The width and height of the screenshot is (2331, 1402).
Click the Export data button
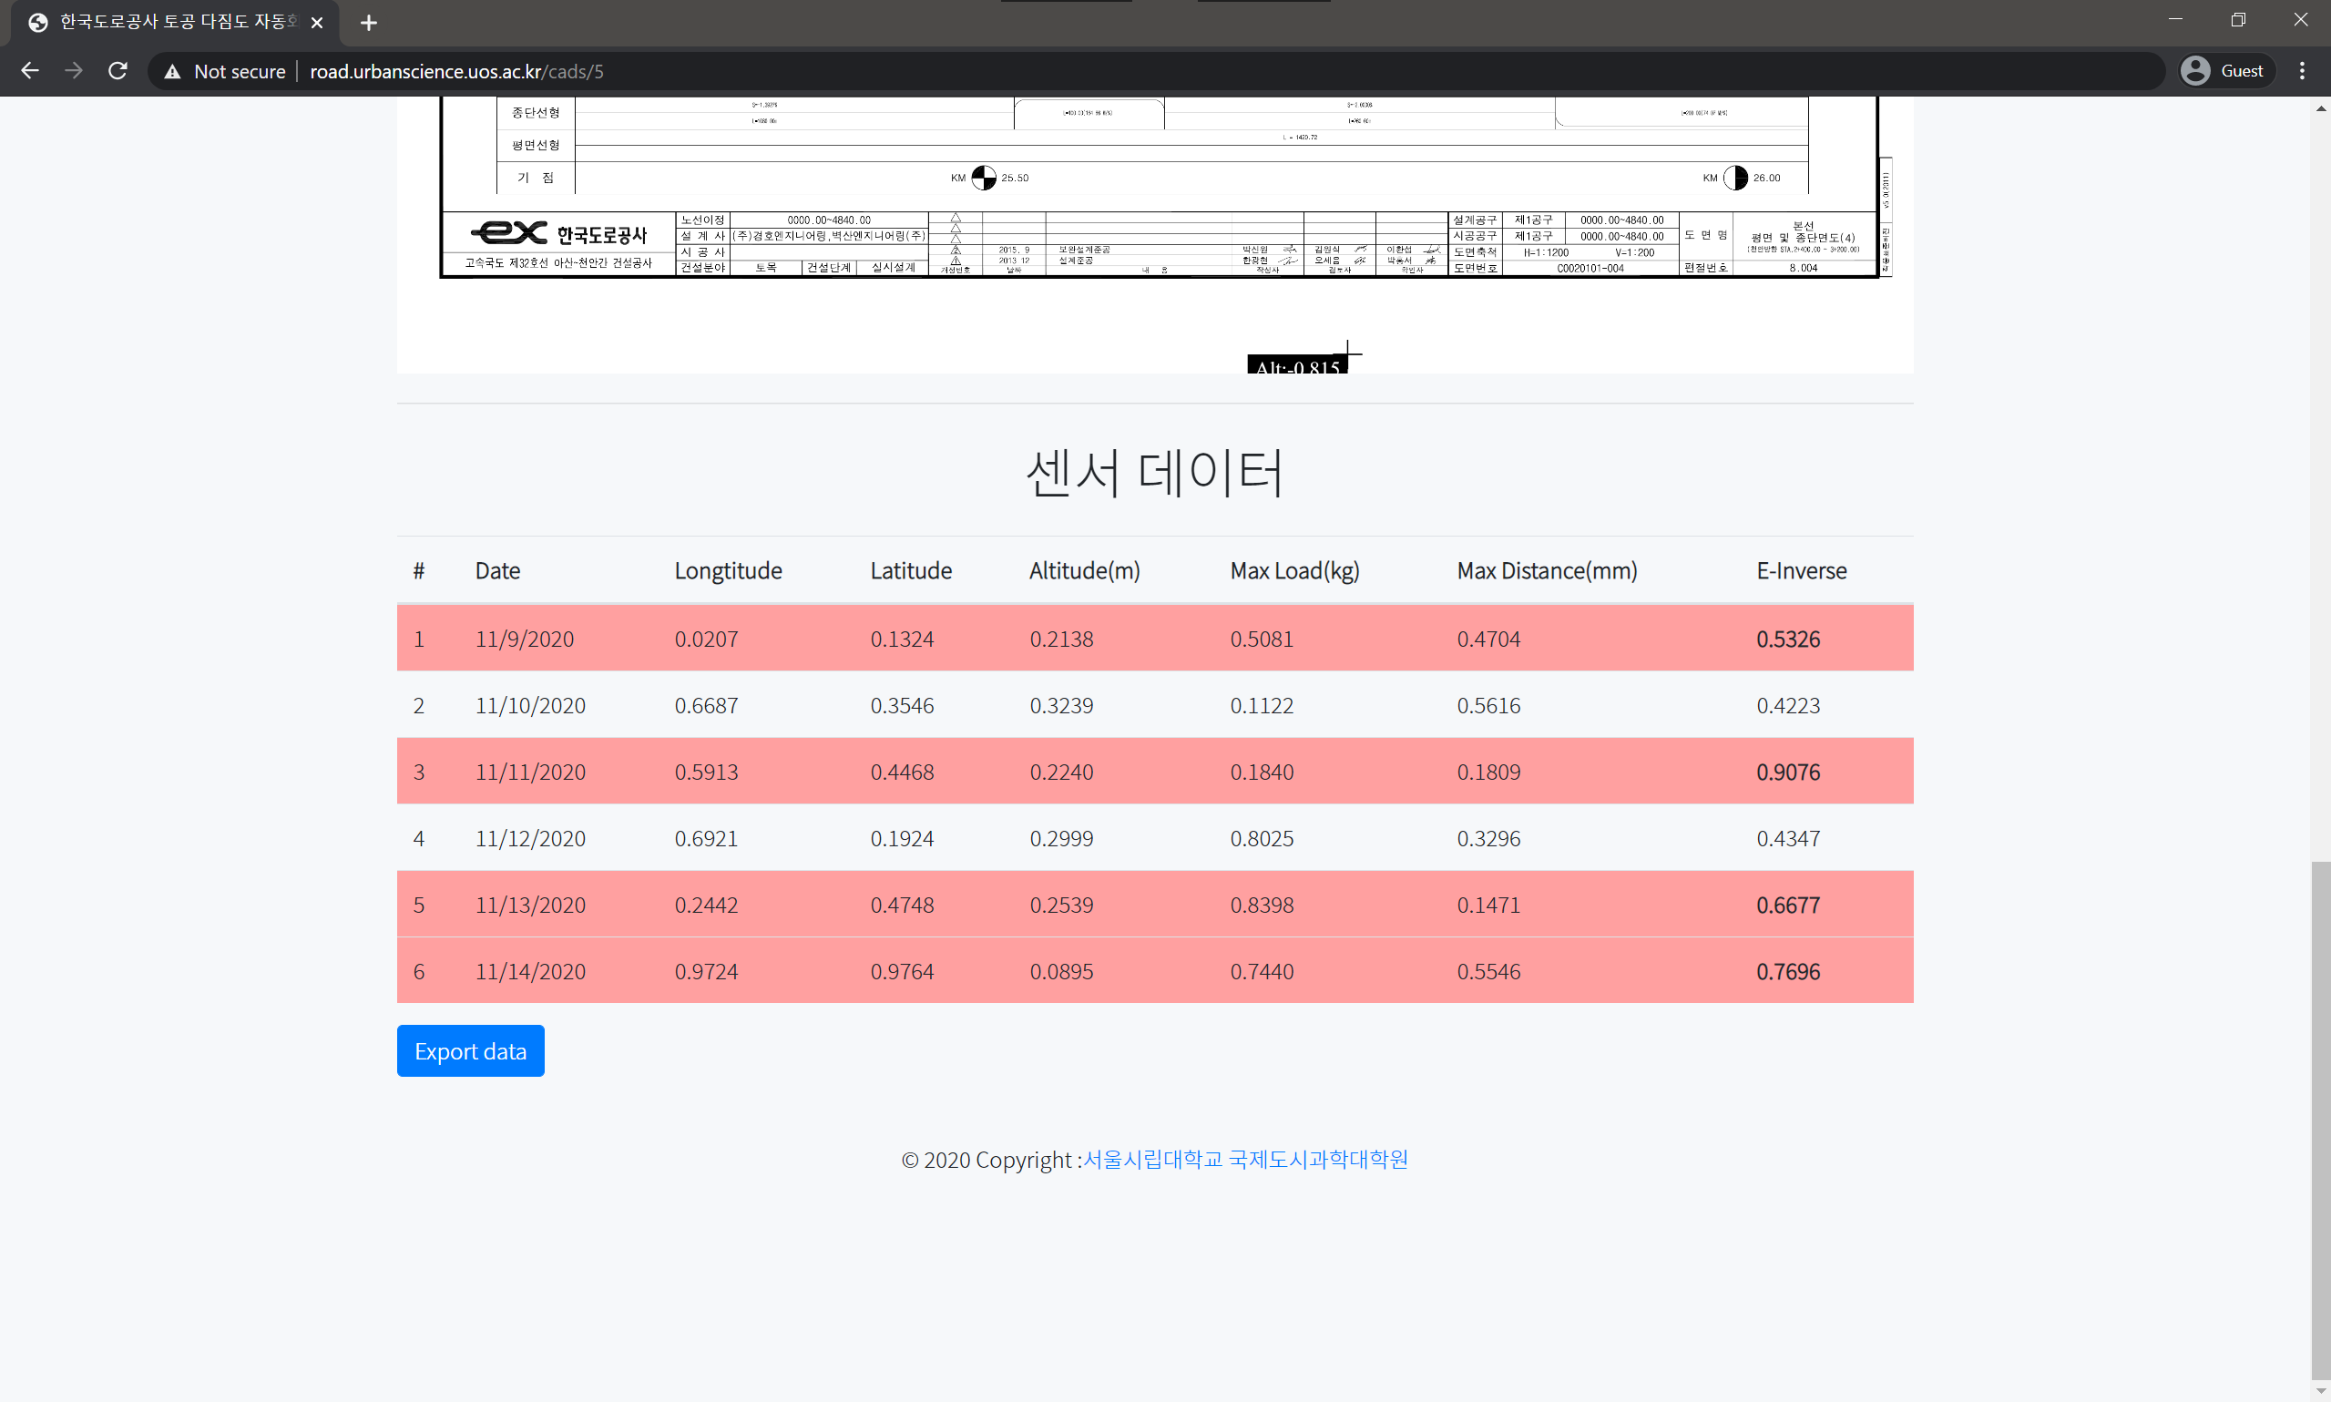click(470, 1050)
